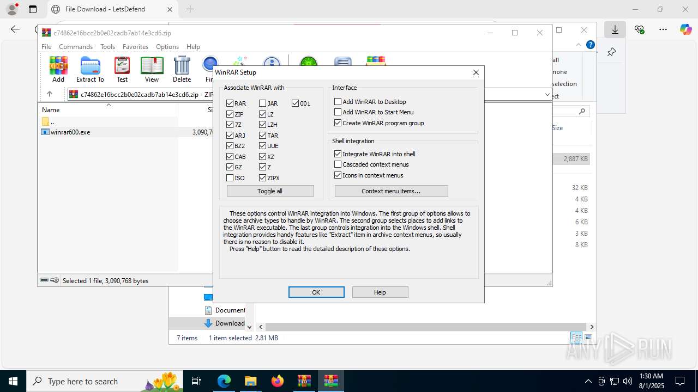Open notification center in taskbar
The image size is (698, 392).
(680, 381)
